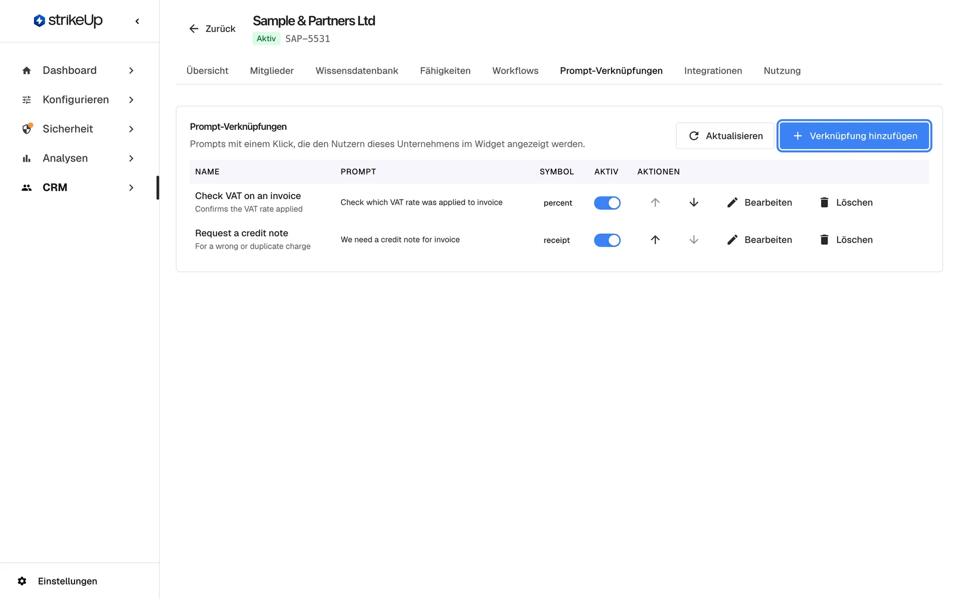Expand the CRM submenu chevron
Viewport: 959px width, 599px height.
(131, 187)
